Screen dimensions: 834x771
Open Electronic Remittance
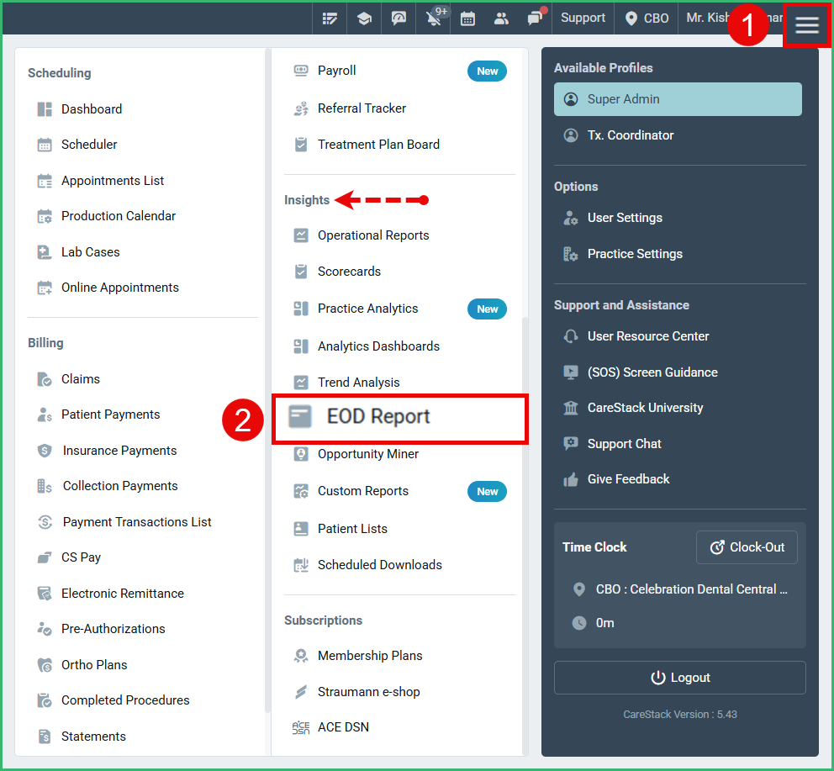click(x=123, y=594)
